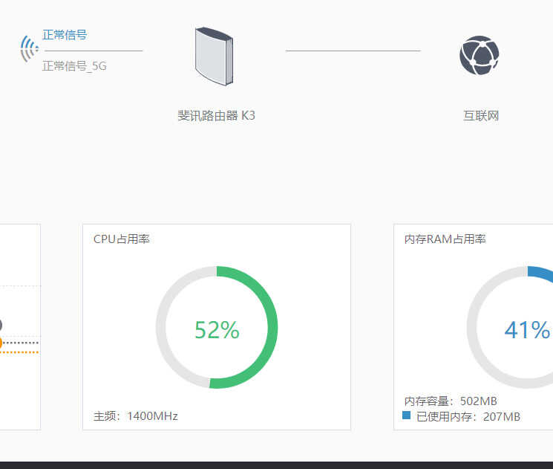Click the 41% memory usage value
Image resolution: width=553 pixels, height=469 pixels.
(x=527, y=330)
